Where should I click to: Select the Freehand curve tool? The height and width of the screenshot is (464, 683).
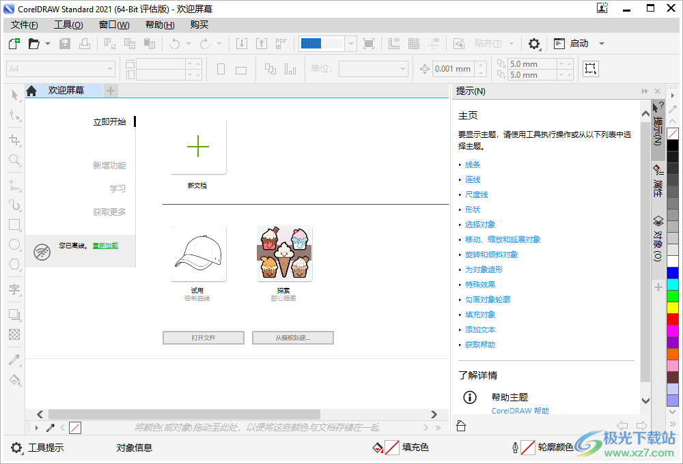pos(15,185)
